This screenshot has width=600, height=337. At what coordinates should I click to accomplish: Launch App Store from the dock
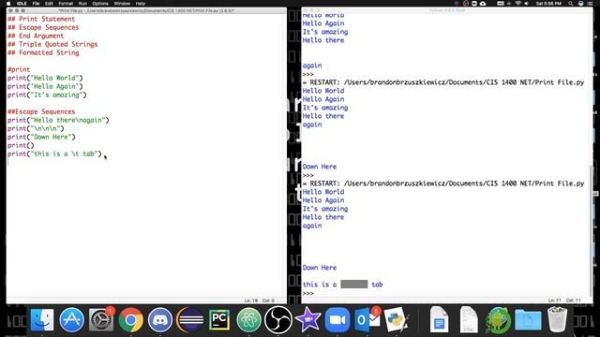pos(71,319)
